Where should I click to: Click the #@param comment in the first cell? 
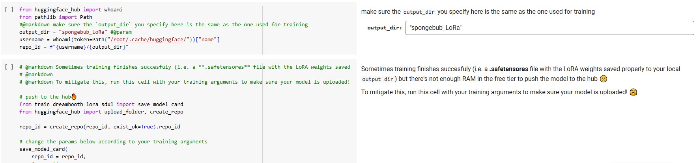pyautogui.click(x=121, y=32)
